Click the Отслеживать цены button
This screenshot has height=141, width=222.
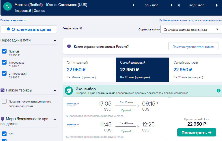pyautogui.click(x=29, y=29)
